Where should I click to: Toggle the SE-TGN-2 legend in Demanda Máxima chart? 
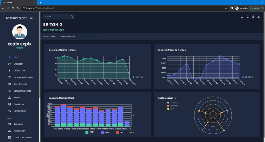click(138, 77)
